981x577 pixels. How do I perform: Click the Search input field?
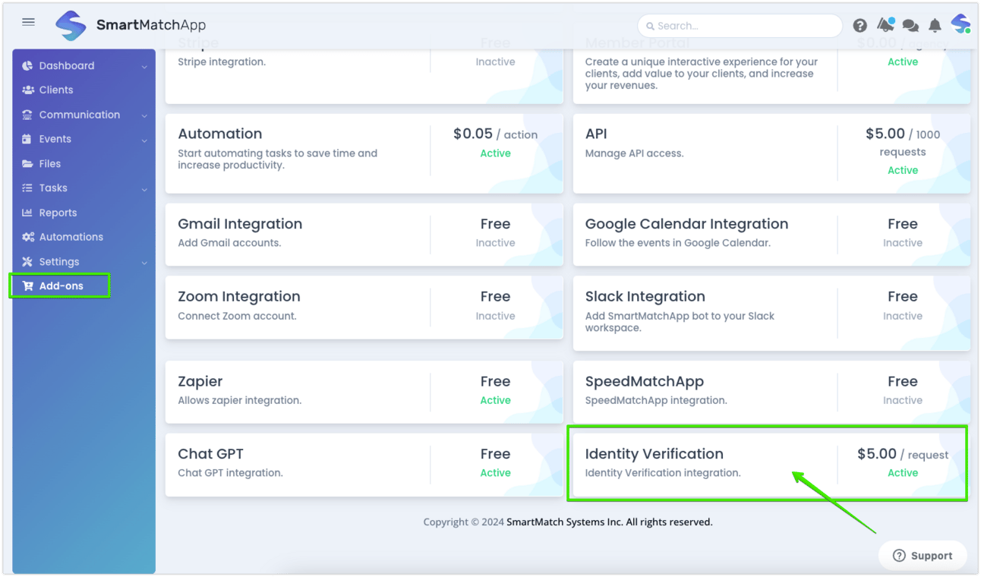(740, 26)
